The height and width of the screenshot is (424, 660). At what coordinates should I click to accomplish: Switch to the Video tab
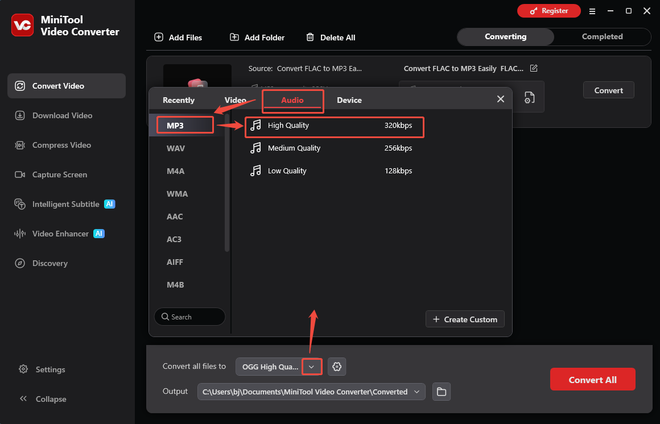(x=236, y=100)
